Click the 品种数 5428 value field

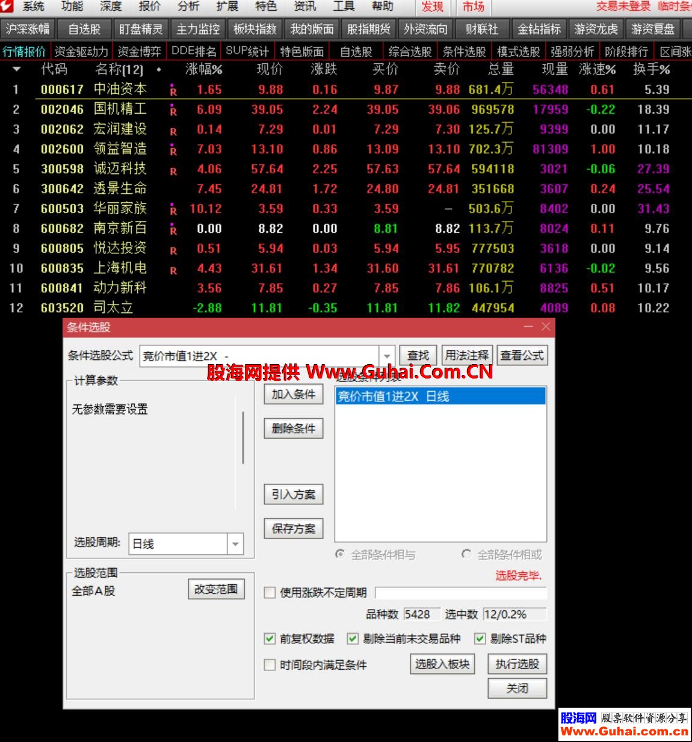click(421, 614)
